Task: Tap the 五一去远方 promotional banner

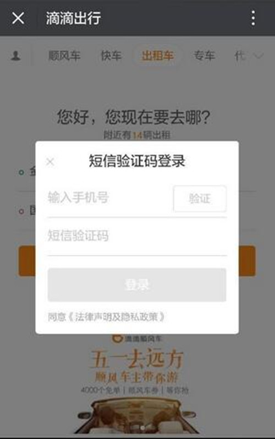Action: [x=137, y=384]
